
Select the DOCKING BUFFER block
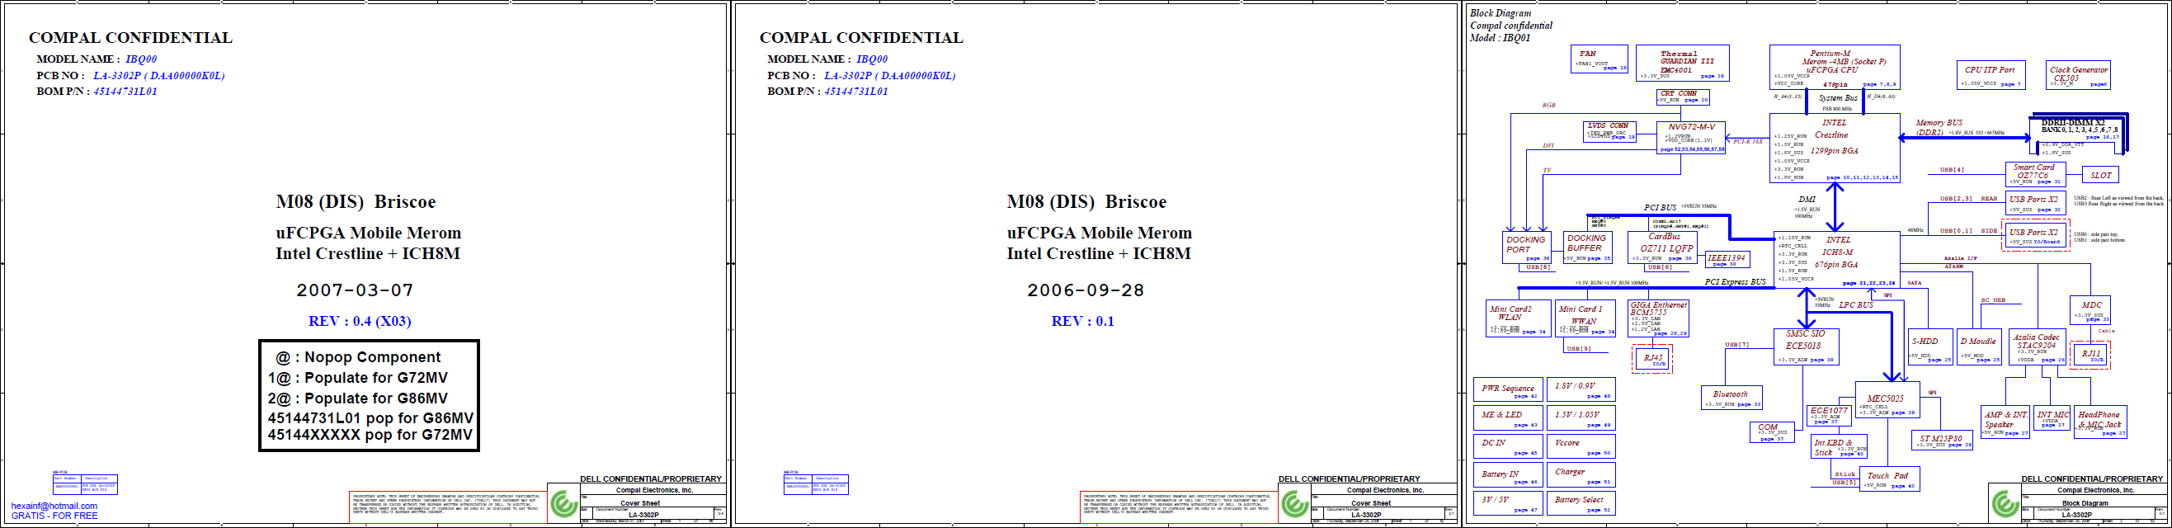pyautogui.click(x=1589, y=247)
